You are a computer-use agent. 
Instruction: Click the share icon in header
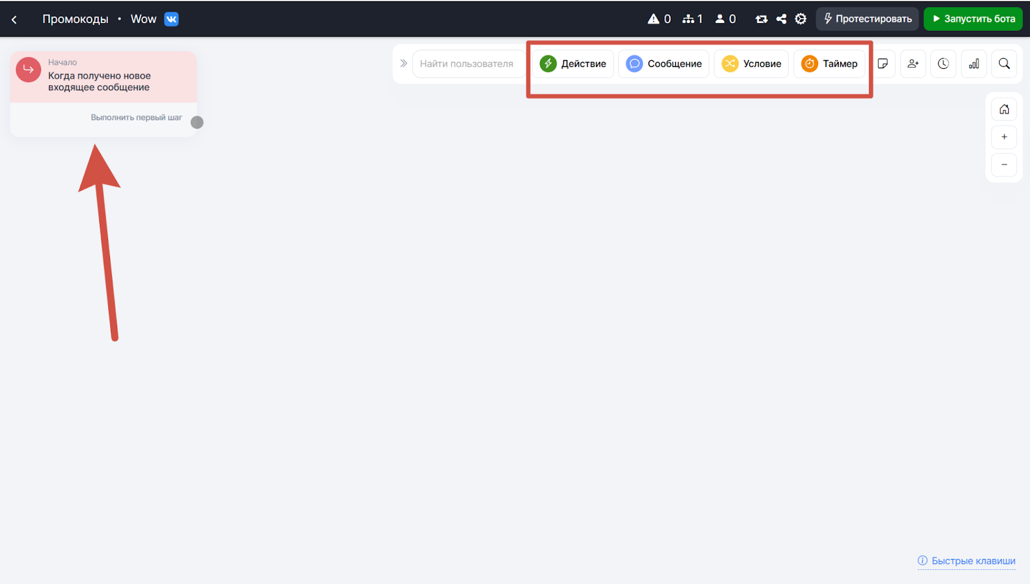click(781, 19)
